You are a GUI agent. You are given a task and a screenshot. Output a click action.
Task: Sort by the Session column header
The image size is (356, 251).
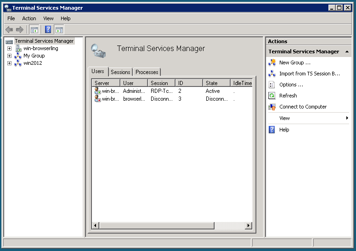coord(161,83)
